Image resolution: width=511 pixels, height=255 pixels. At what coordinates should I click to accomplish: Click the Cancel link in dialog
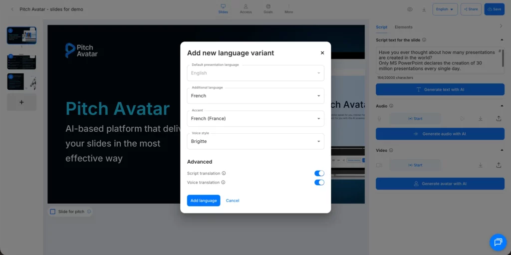point(233,201)
